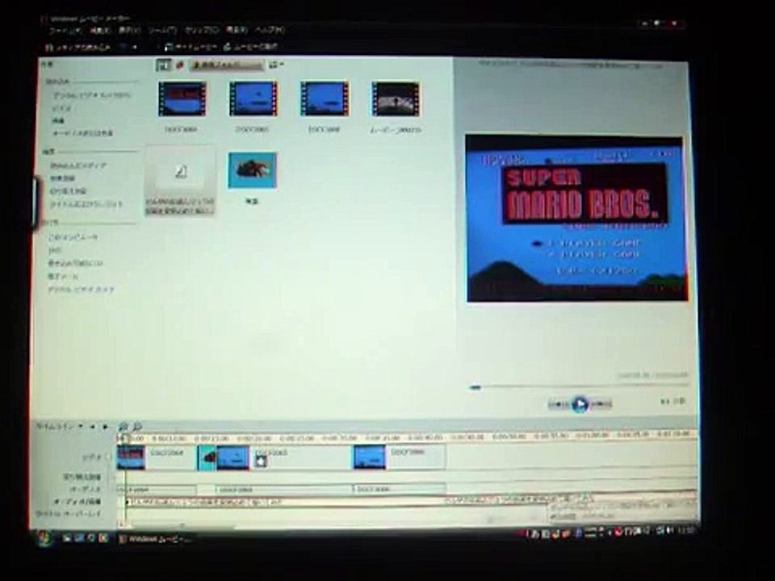The image size is (775, 581).
Task: Select the DSCF3064 video clip thumbnail
Action: [182, 99]
